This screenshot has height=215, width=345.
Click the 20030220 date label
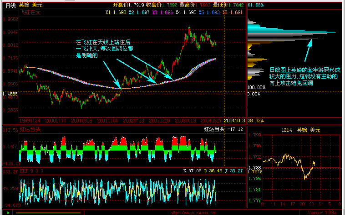coord(159,121)
